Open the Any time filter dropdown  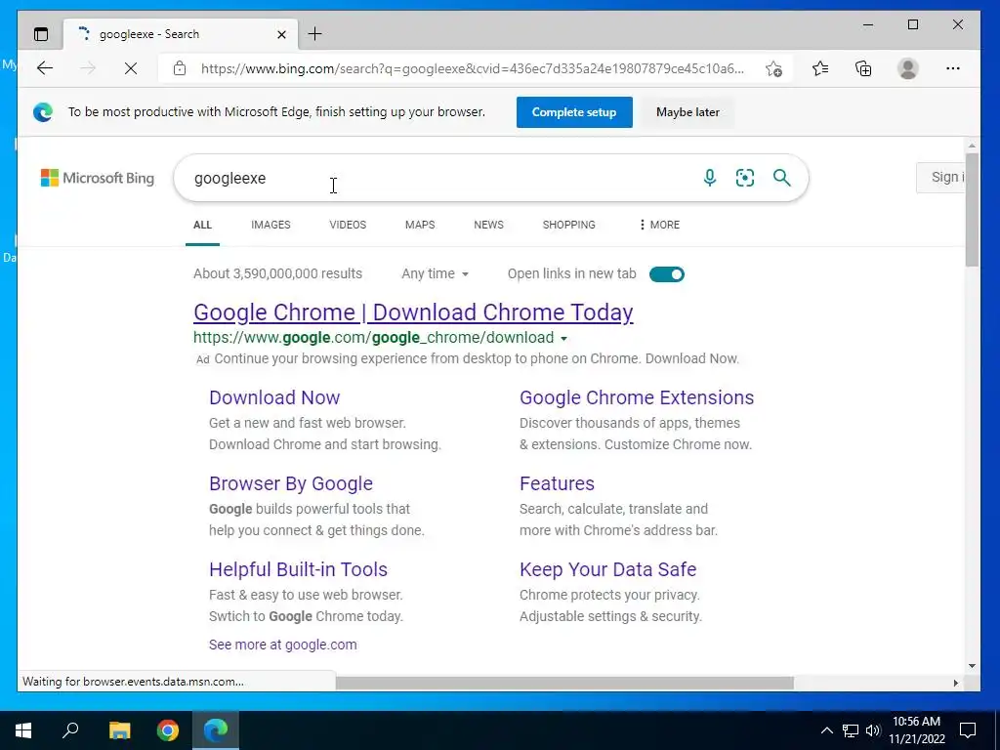coord(435,273)
